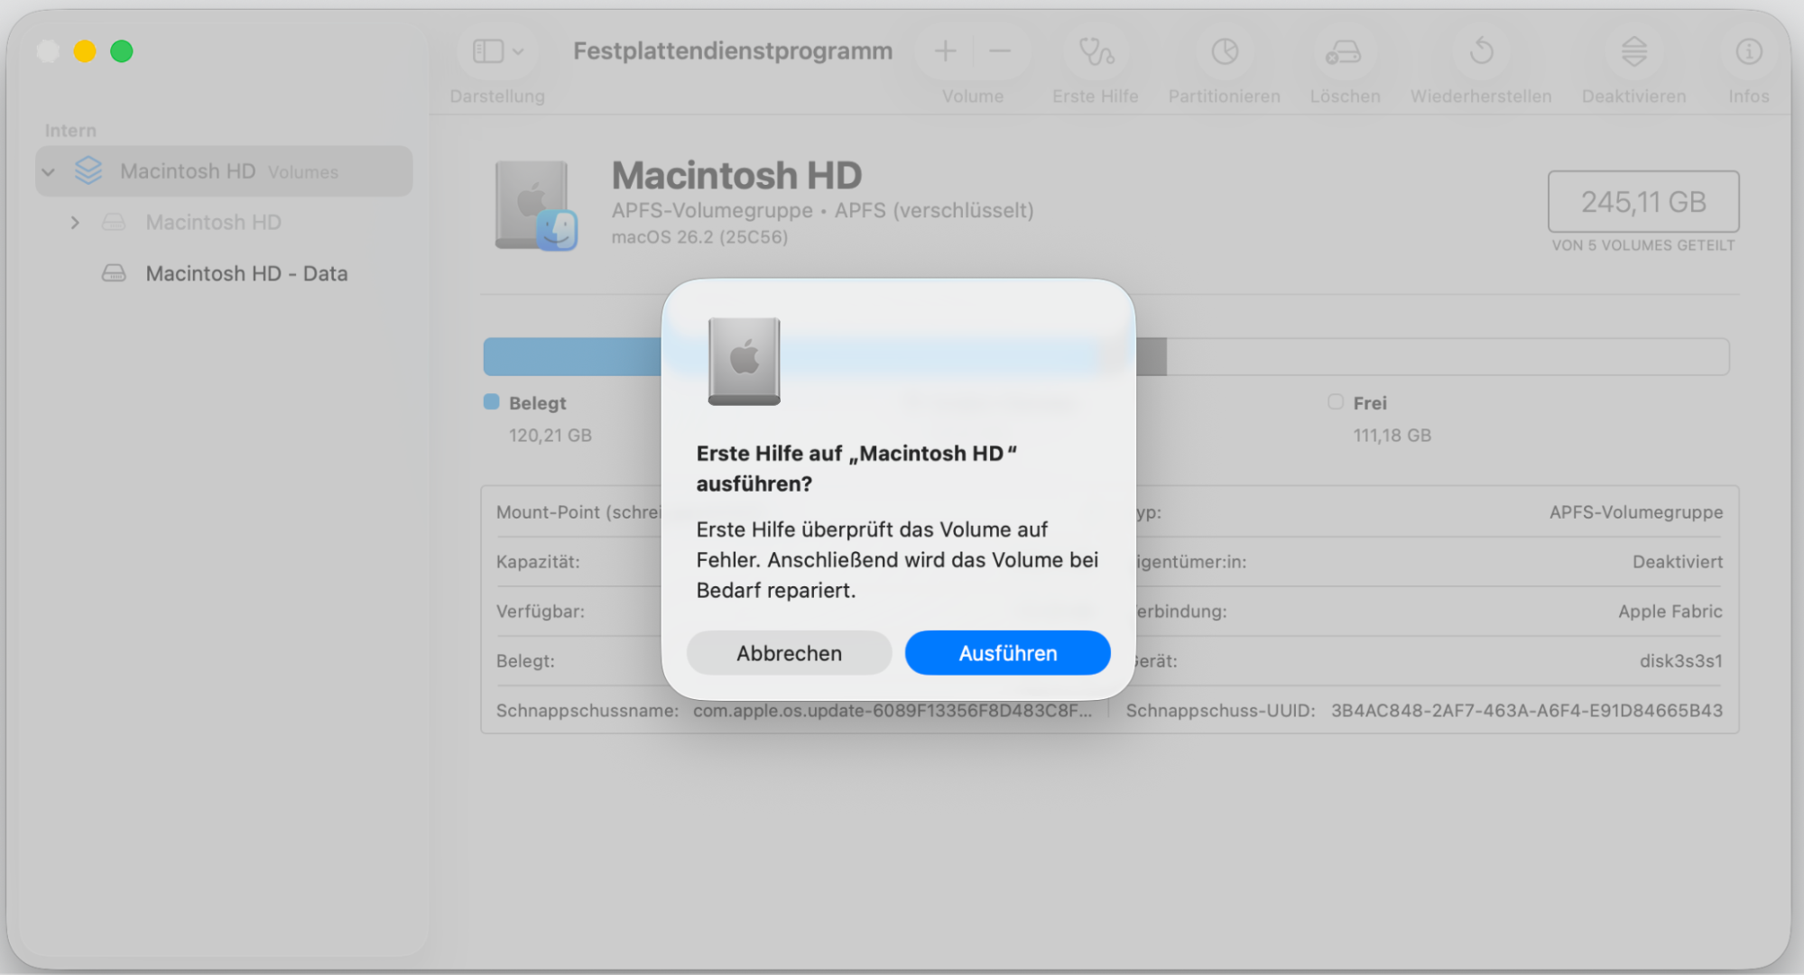Click the nested Macintosh HD drive icon

coord(114,222)
